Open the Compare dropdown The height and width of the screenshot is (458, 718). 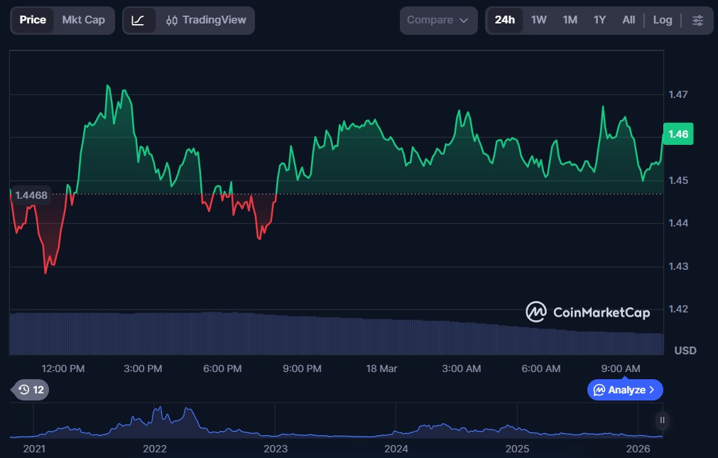(x=438, y=20)
